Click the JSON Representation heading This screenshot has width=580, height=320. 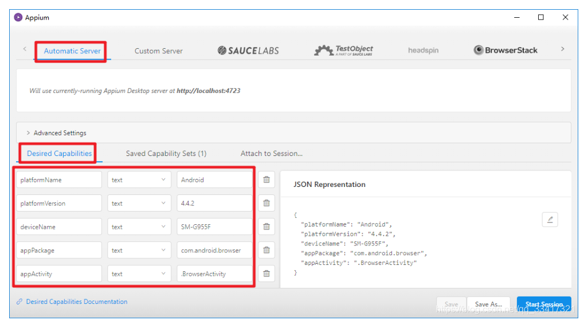[329, 184]
